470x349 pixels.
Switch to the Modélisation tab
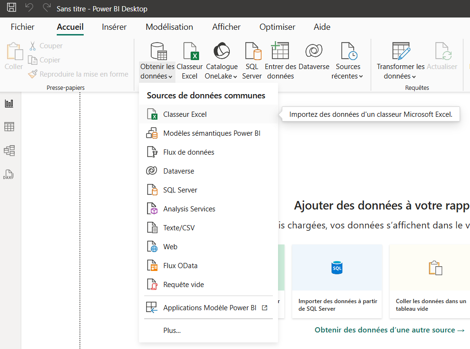[169, 27]
